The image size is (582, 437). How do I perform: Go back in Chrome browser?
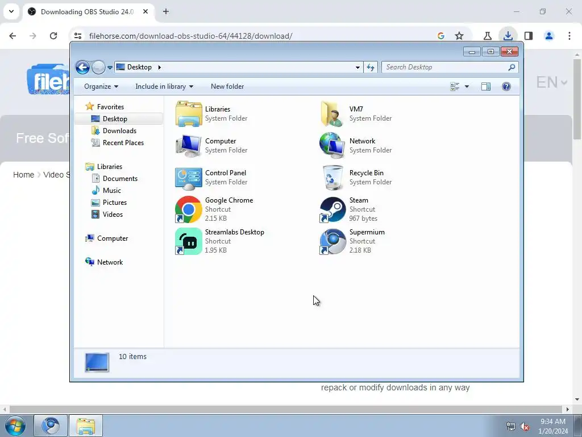click(13, 36)
